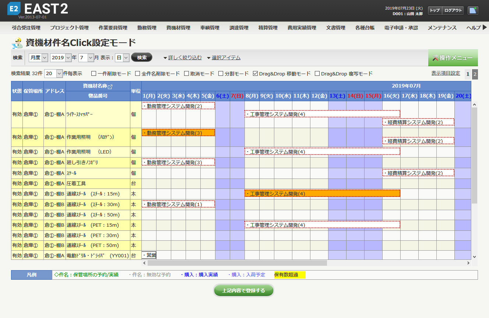Viewport: 489px width, 318px height.
Task: Click 圧着工具 item name
Action: 76,183
